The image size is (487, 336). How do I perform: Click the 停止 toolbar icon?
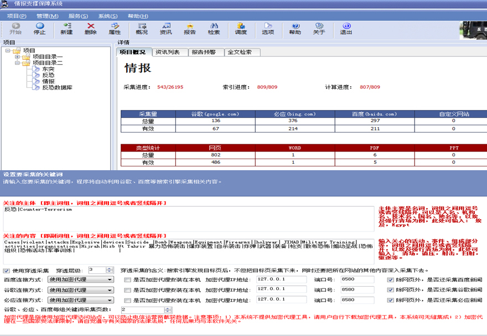39,28
